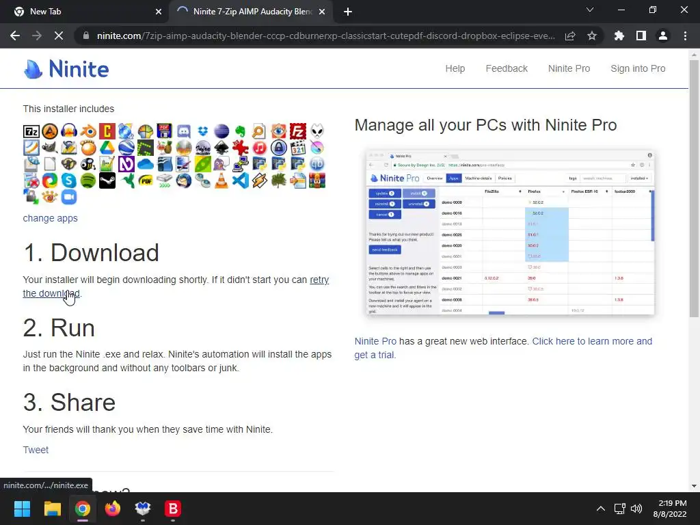Click the Spotify app icon
This screenshot has height=525, width=700.
88,180
